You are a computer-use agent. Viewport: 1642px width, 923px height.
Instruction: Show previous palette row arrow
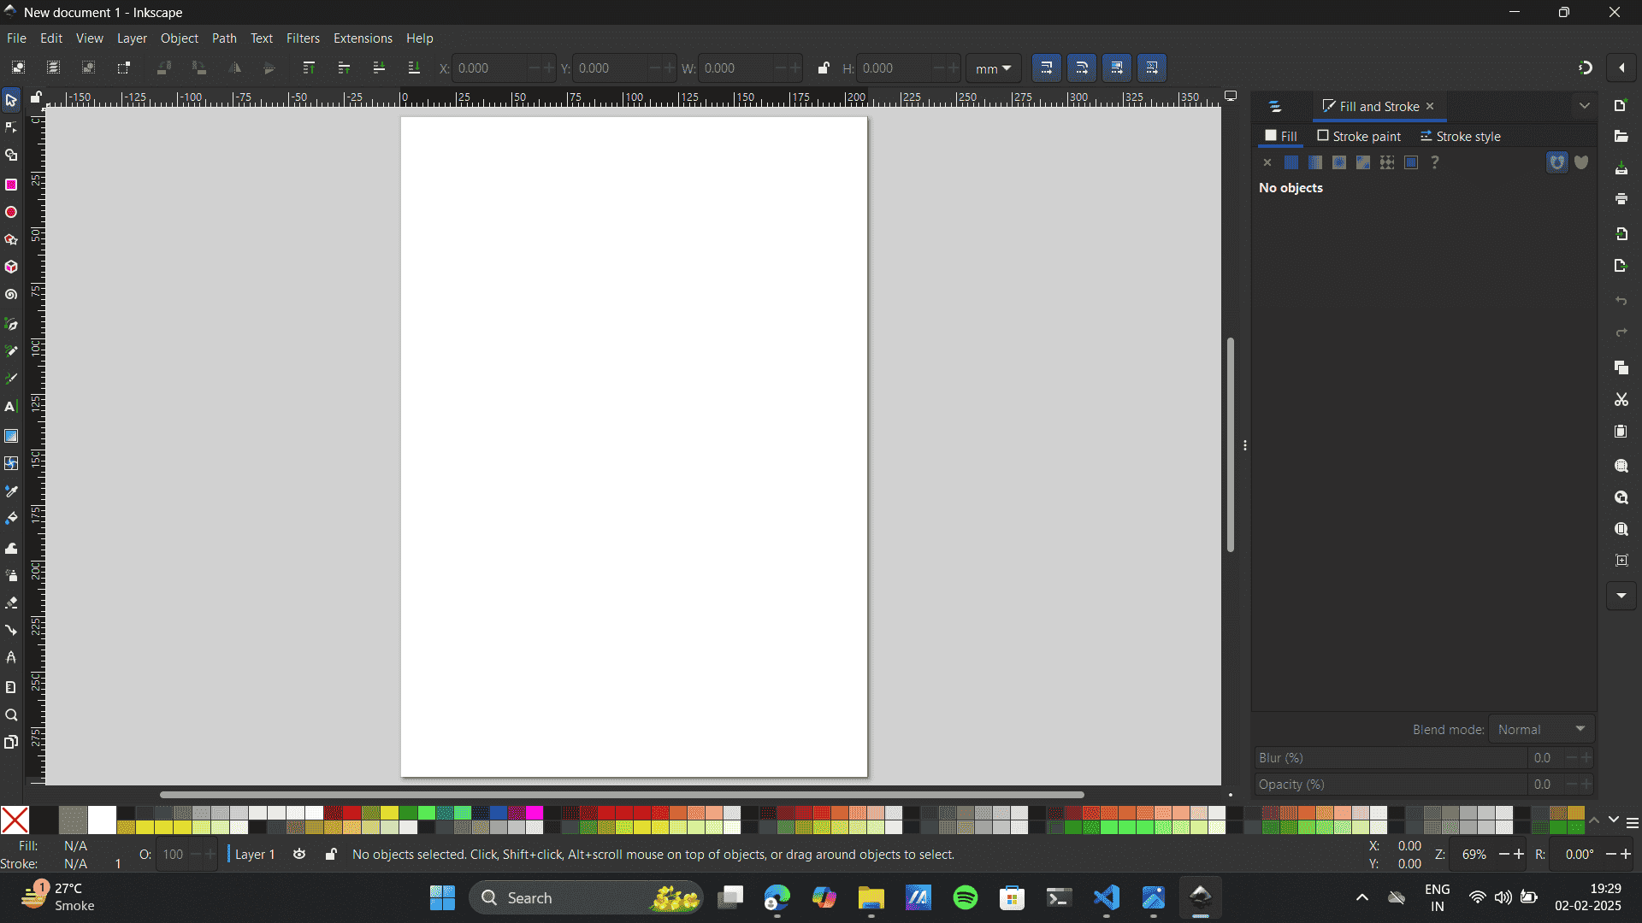click(1594, 820)
